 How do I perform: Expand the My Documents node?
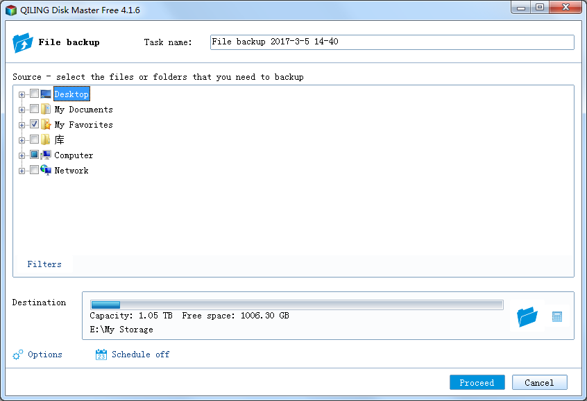tap(22, 110)
